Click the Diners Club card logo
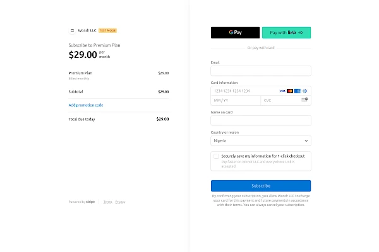The width and height of the screenshot is (379, 252). point(304,91)
